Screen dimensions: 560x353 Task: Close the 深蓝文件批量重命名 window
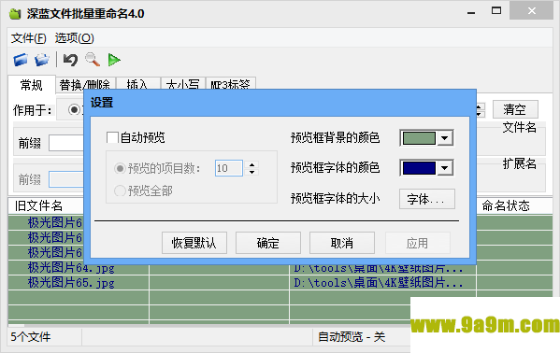[x=532, y=10]
